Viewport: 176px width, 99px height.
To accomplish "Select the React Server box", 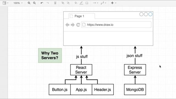I will pos(81,70).
